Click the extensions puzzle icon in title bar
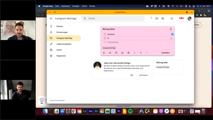Screen dimensions: 213x120 [x=187, y=12]
